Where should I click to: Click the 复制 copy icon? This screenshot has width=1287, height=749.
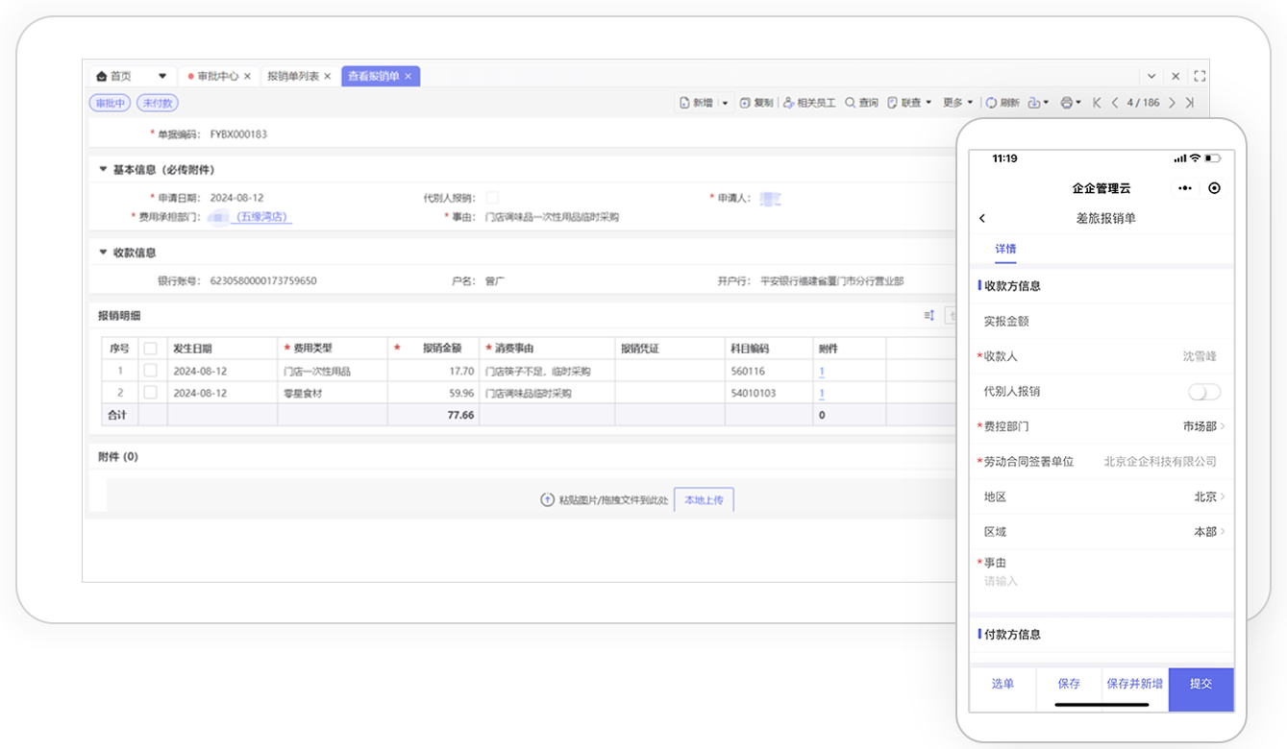tap(745, 103)
